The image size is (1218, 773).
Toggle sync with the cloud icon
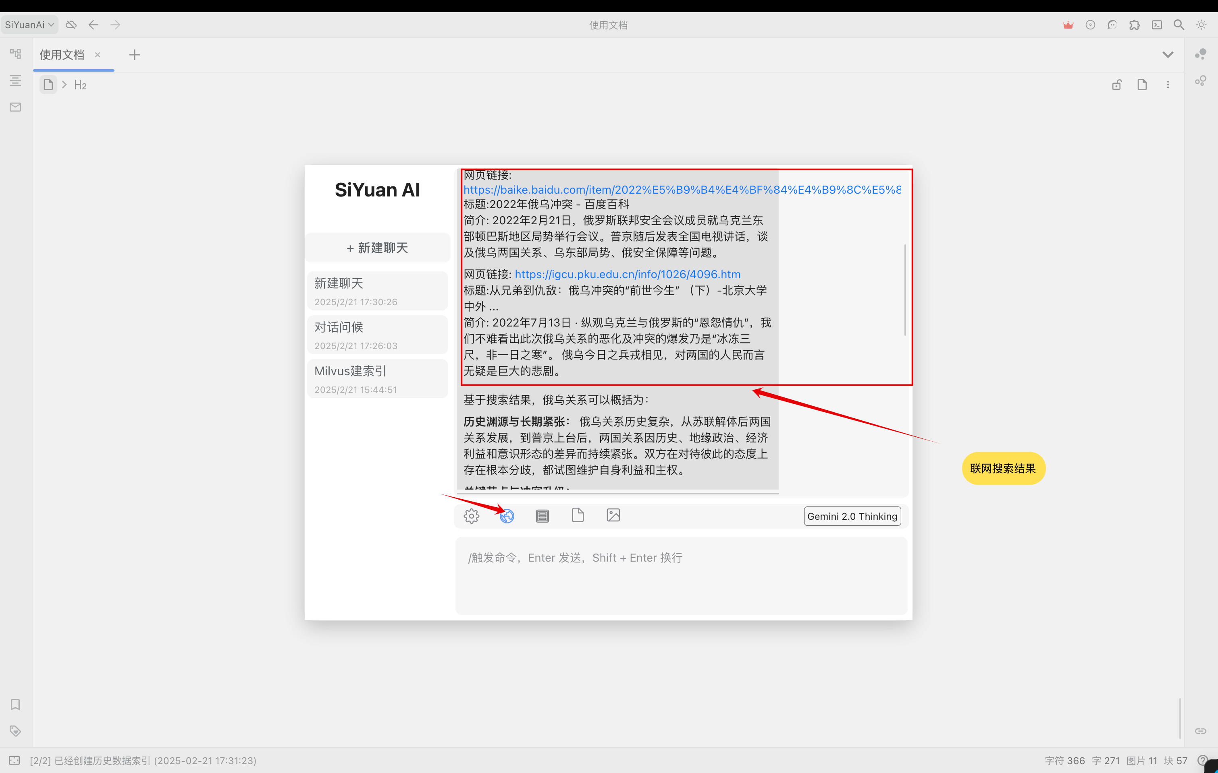click(71, 24)
